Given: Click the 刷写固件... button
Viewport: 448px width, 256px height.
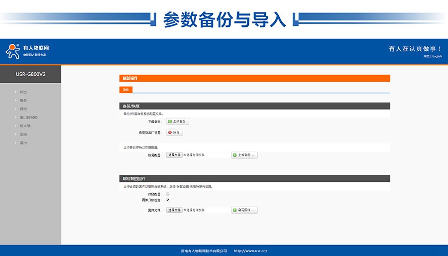Looking at the screenshot, I should 244,210.
